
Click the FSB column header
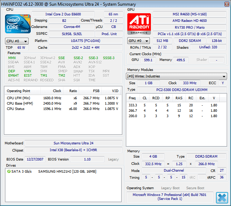point(90,91)
